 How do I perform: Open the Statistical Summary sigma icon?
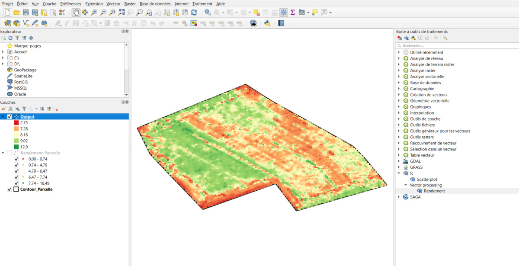pyautogui.click(x=292, y=12)
